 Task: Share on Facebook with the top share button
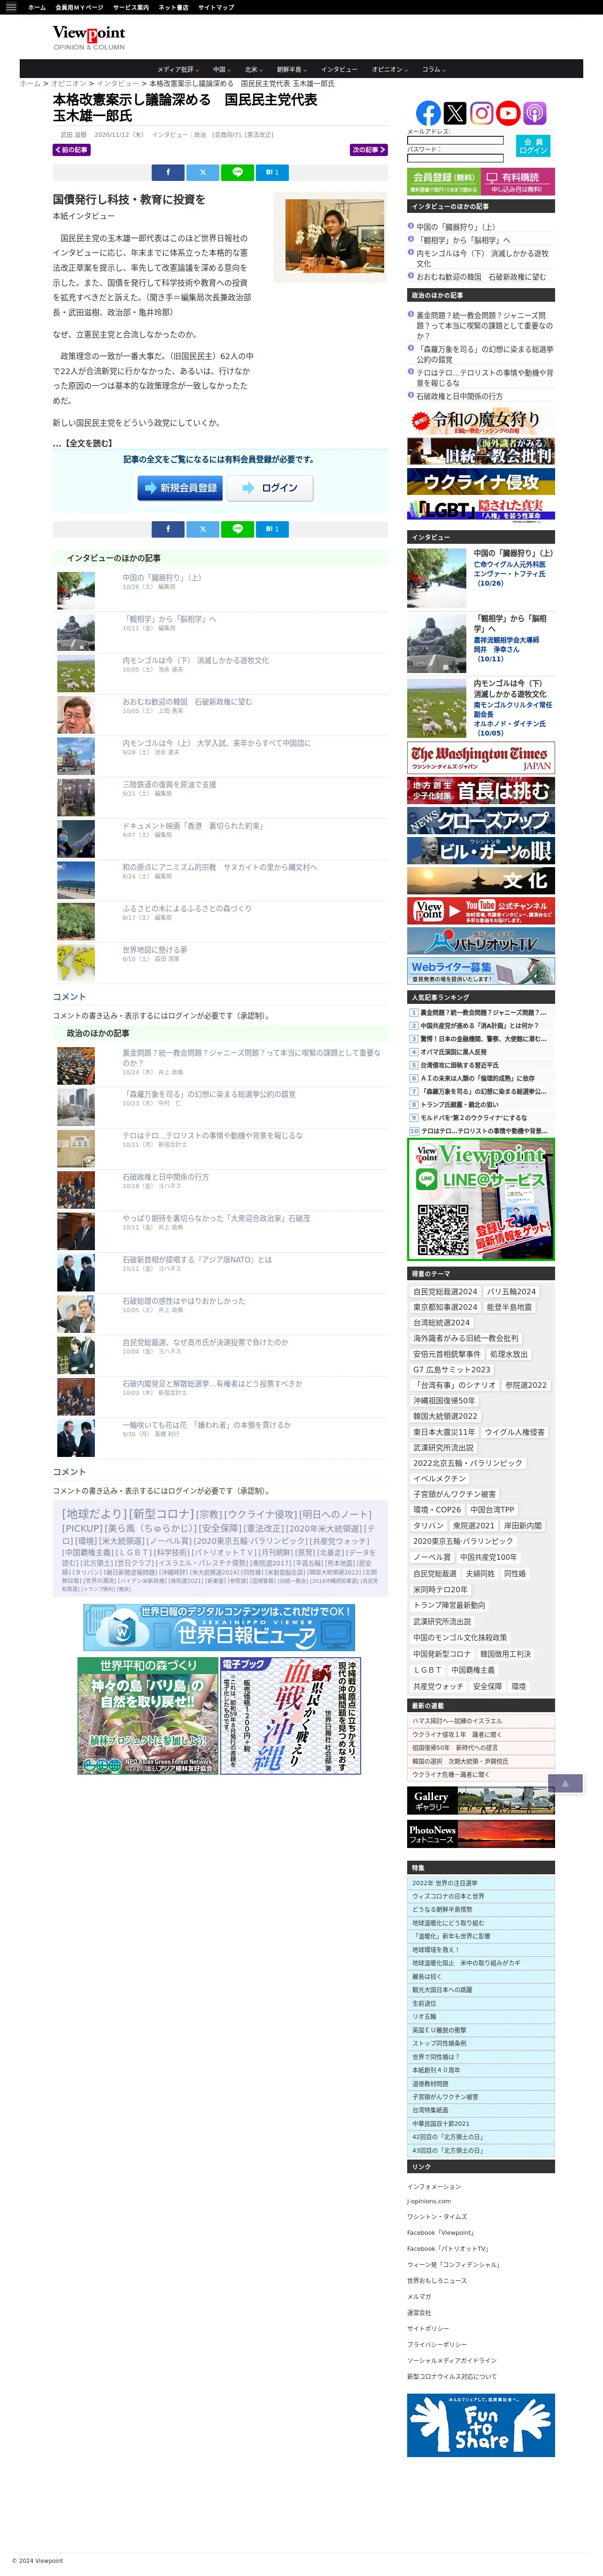point(168,172)
